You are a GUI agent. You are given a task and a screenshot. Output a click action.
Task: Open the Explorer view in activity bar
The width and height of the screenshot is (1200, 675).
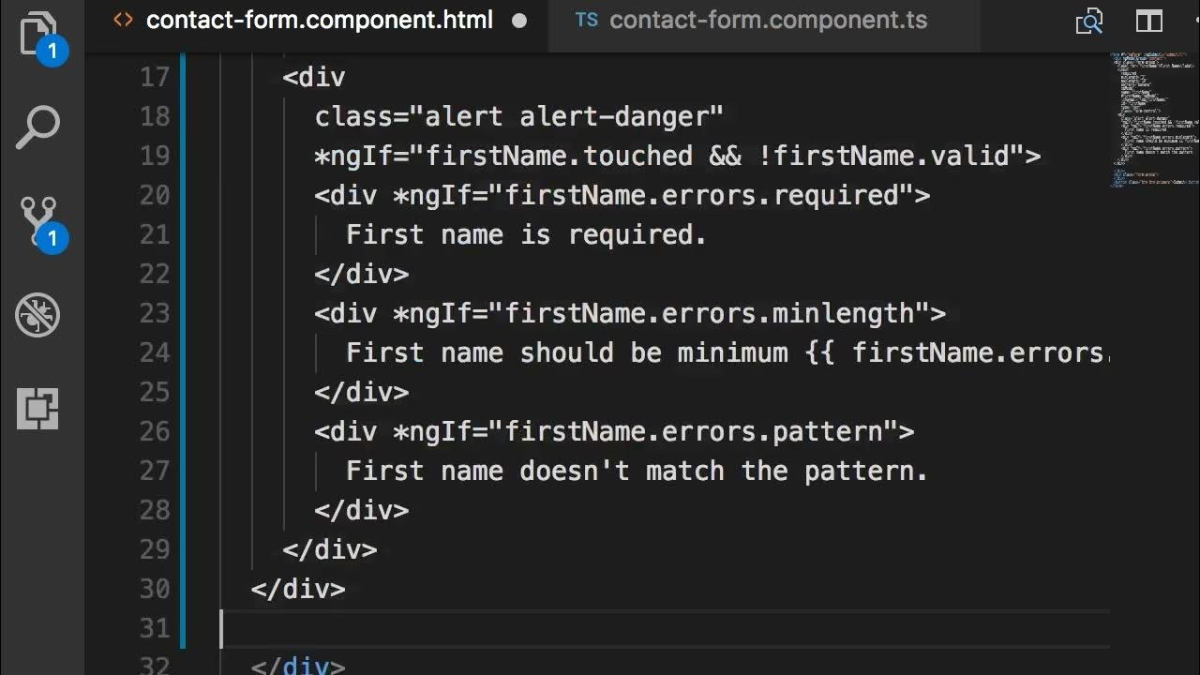tap(38, 36)
